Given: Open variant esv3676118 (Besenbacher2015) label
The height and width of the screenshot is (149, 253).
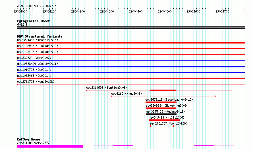Looking at the screenshot, I should pyautogui.click(x=169, y=100).
